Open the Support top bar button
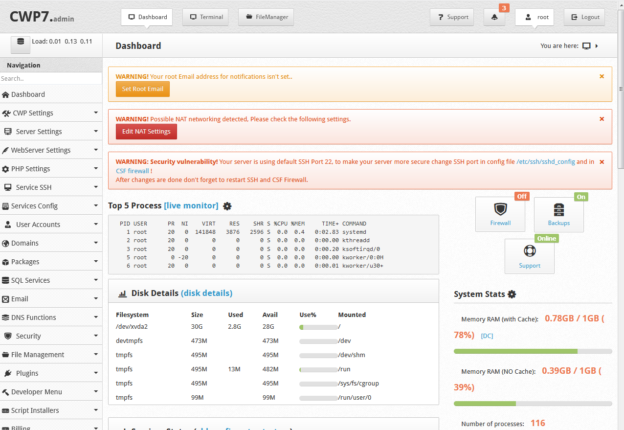Viewport: 624px width, 430px height. click(x=452, y=17)
